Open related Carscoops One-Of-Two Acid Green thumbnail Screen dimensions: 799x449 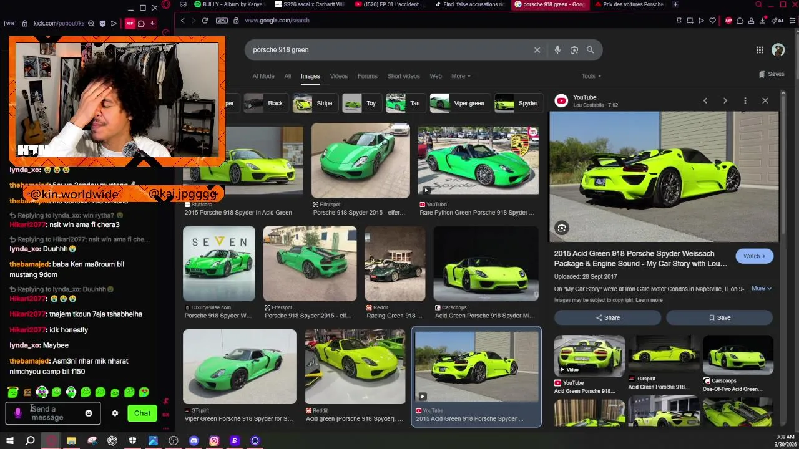click(738, 355)
